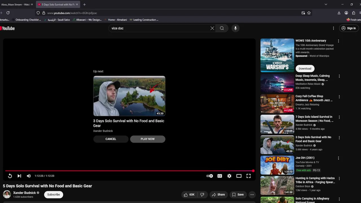Open options for 7 Days Solo Island video

(339, 117)
